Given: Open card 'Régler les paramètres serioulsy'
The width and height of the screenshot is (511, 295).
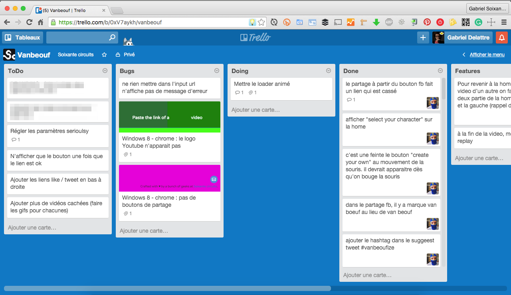Looking at the screenshot, I should 58,136.
